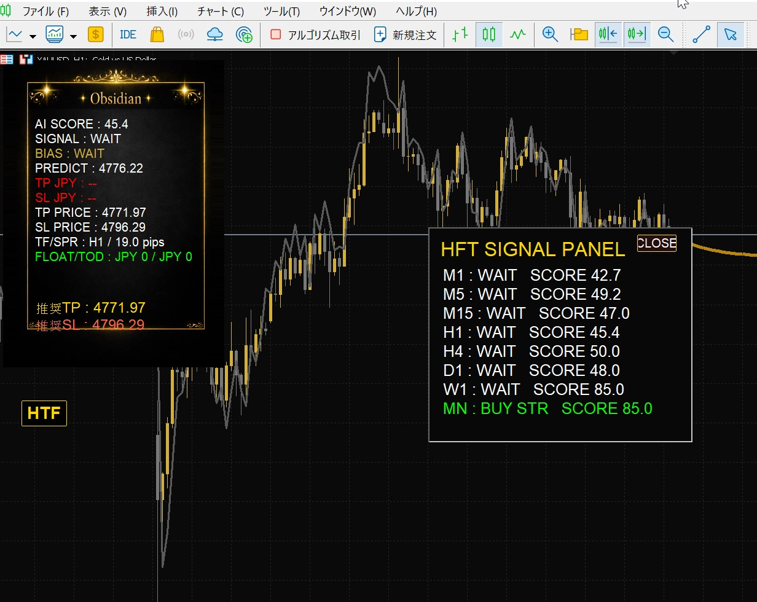Image resolution: width=757 pixels, height=602 pixels.
Task: Open the IDE MetaEditor button
Action: click(128, 34)
